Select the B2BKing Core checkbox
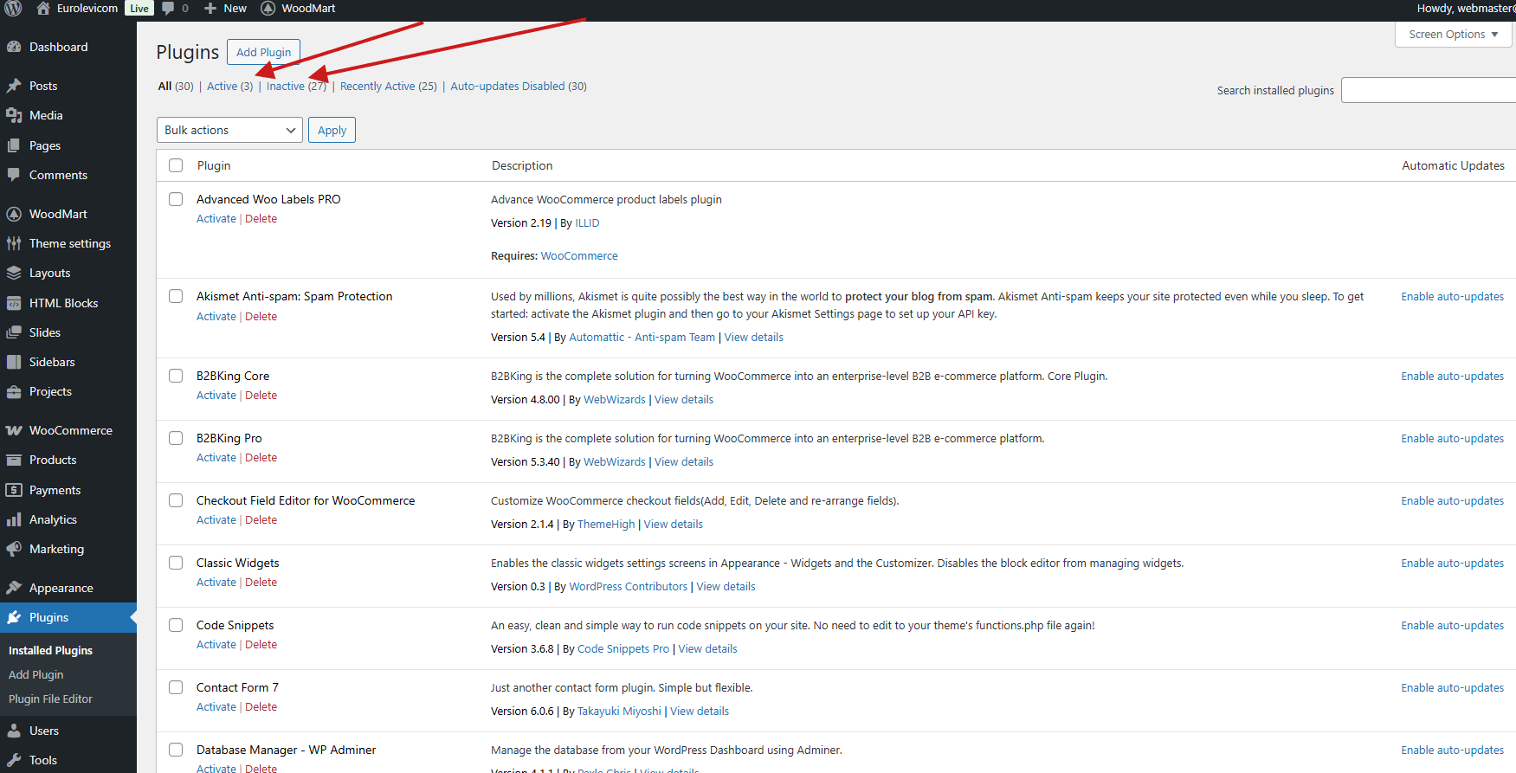This screenshot has height=773, width=1516. (176, 376)
